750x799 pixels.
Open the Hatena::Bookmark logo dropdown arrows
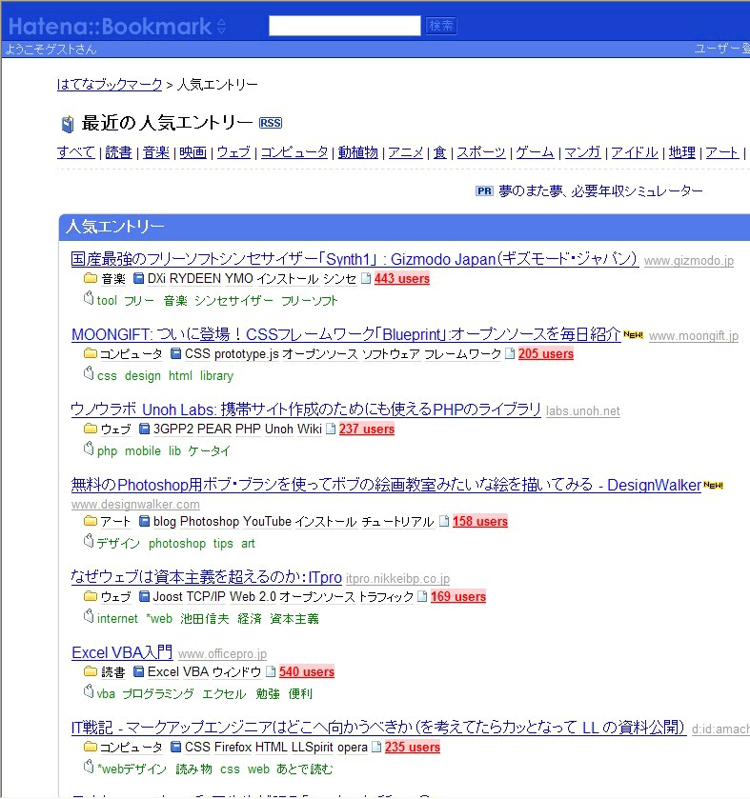coord(221,26)
